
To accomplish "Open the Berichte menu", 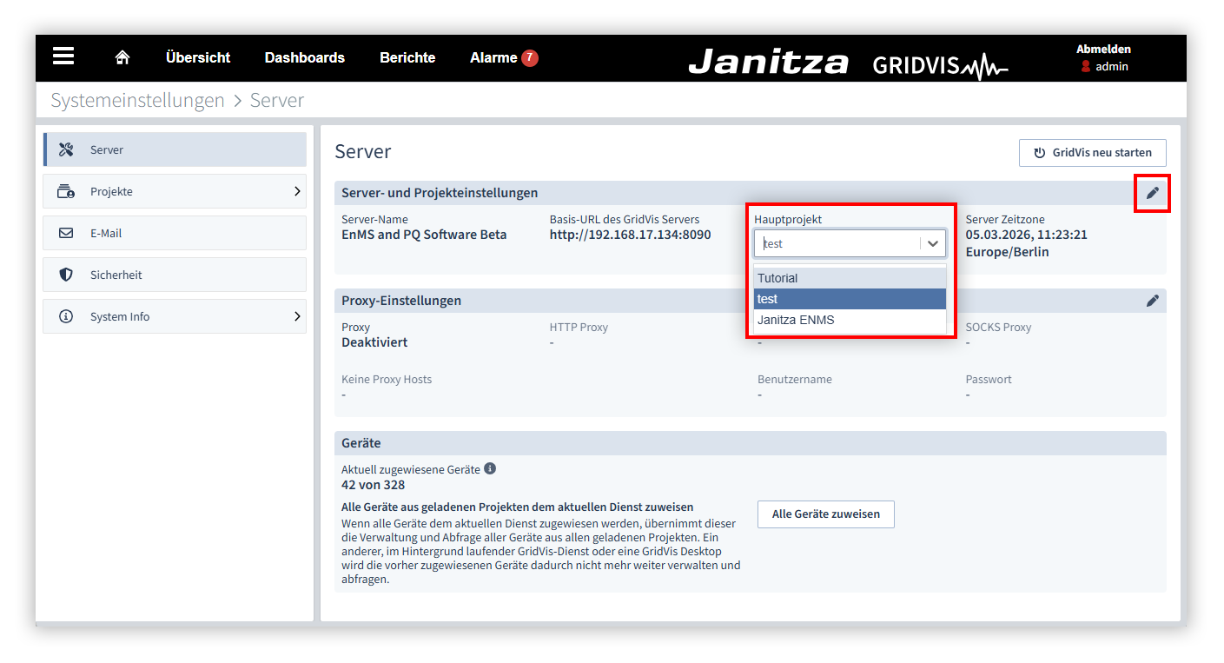I will coord(407,57).
